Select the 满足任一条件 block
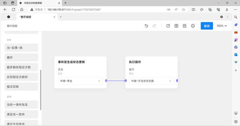240x126 pixels. pos(21,114)
